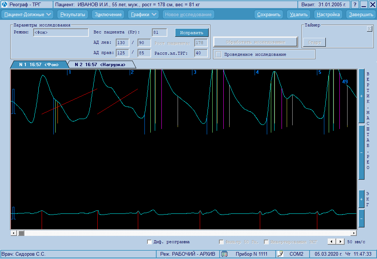Screen dimensions: 377x259
Task: Select cardiac cycle marker 2 on the rheogram
Action: click(x=132, y=72)
